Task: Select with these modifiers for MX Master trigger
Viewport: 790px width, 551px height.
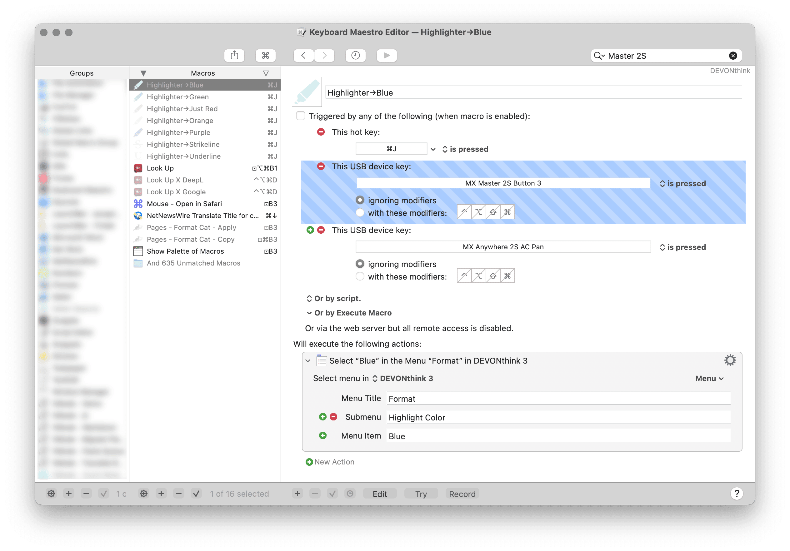Action: pos(360,213)
